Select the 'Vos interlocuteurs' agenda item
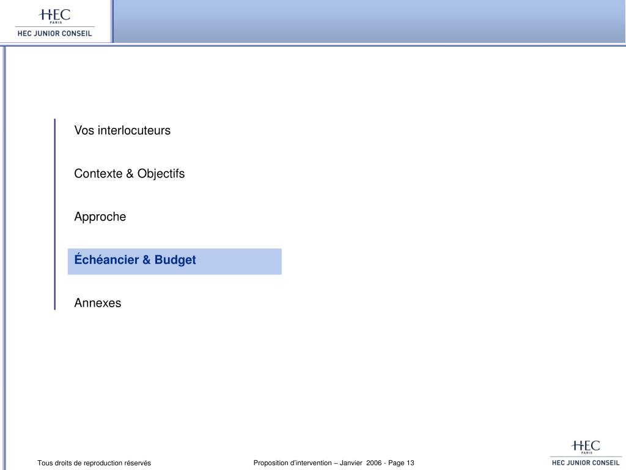 click(x=122, y=130)
